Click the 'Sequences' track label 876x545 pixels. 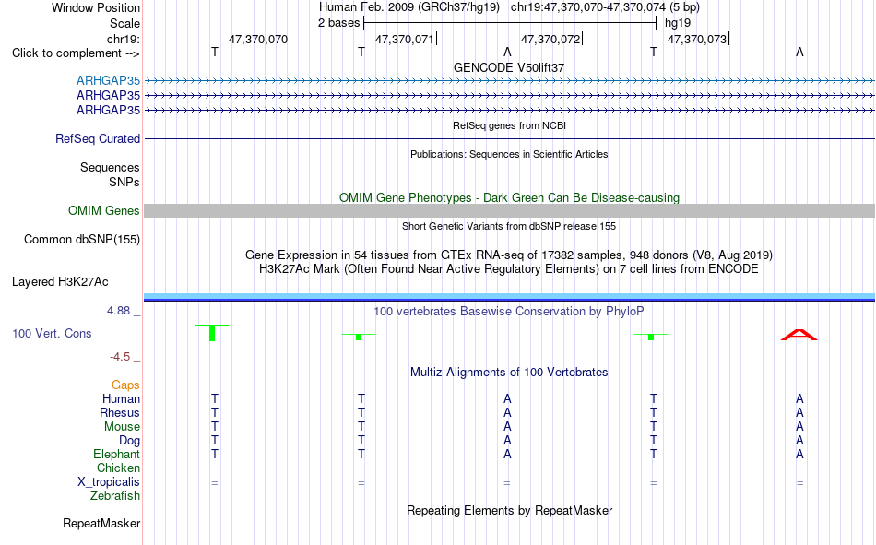pyautogui.click(x=110, y=167)
